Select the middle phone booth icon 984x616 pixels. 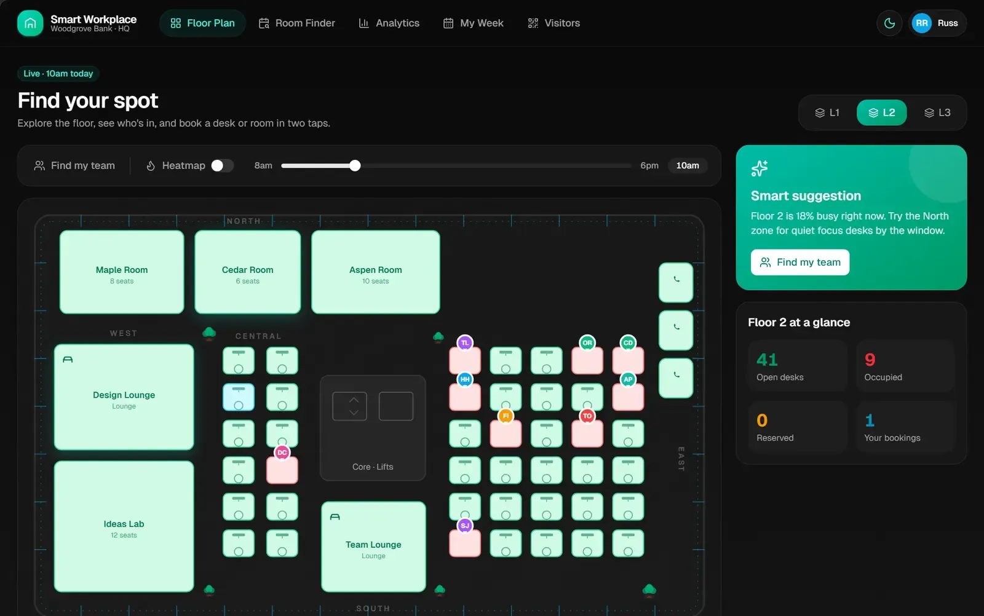pyautogui.click(x=676, y=331)
